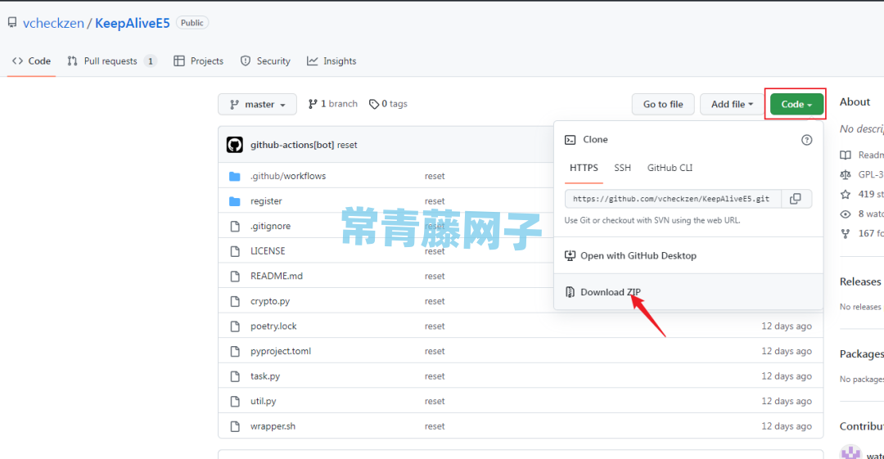Click the file icon beside LICENSE
Viewport: 884px width, 459px height.
[235, 251]
